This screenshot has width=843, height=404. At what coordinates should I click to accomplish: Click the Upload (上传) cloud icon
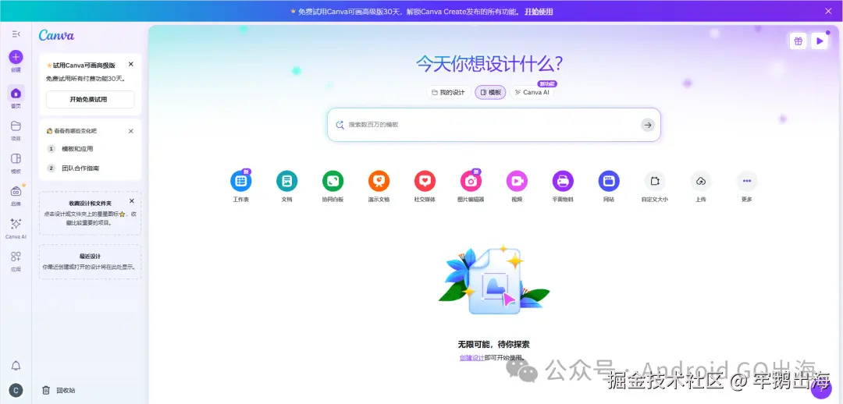[700, 181]
